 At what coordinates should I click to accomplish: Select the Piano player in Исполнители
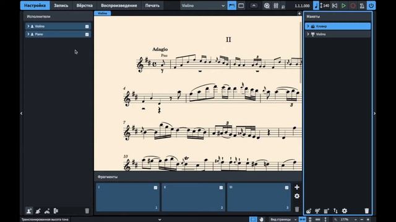tap(58, 34)
